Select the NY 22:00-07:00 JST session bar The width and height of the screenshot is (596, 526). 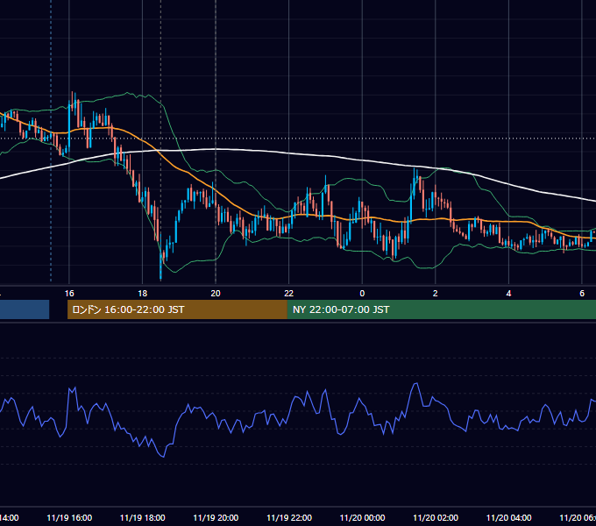(441, 309)
